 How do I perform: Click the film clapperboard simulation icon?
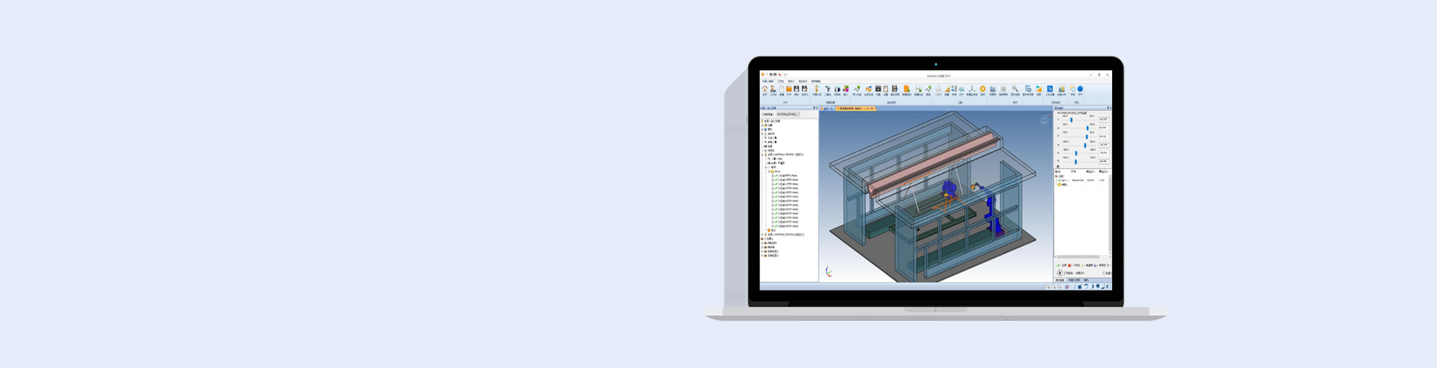pos(878,89)
